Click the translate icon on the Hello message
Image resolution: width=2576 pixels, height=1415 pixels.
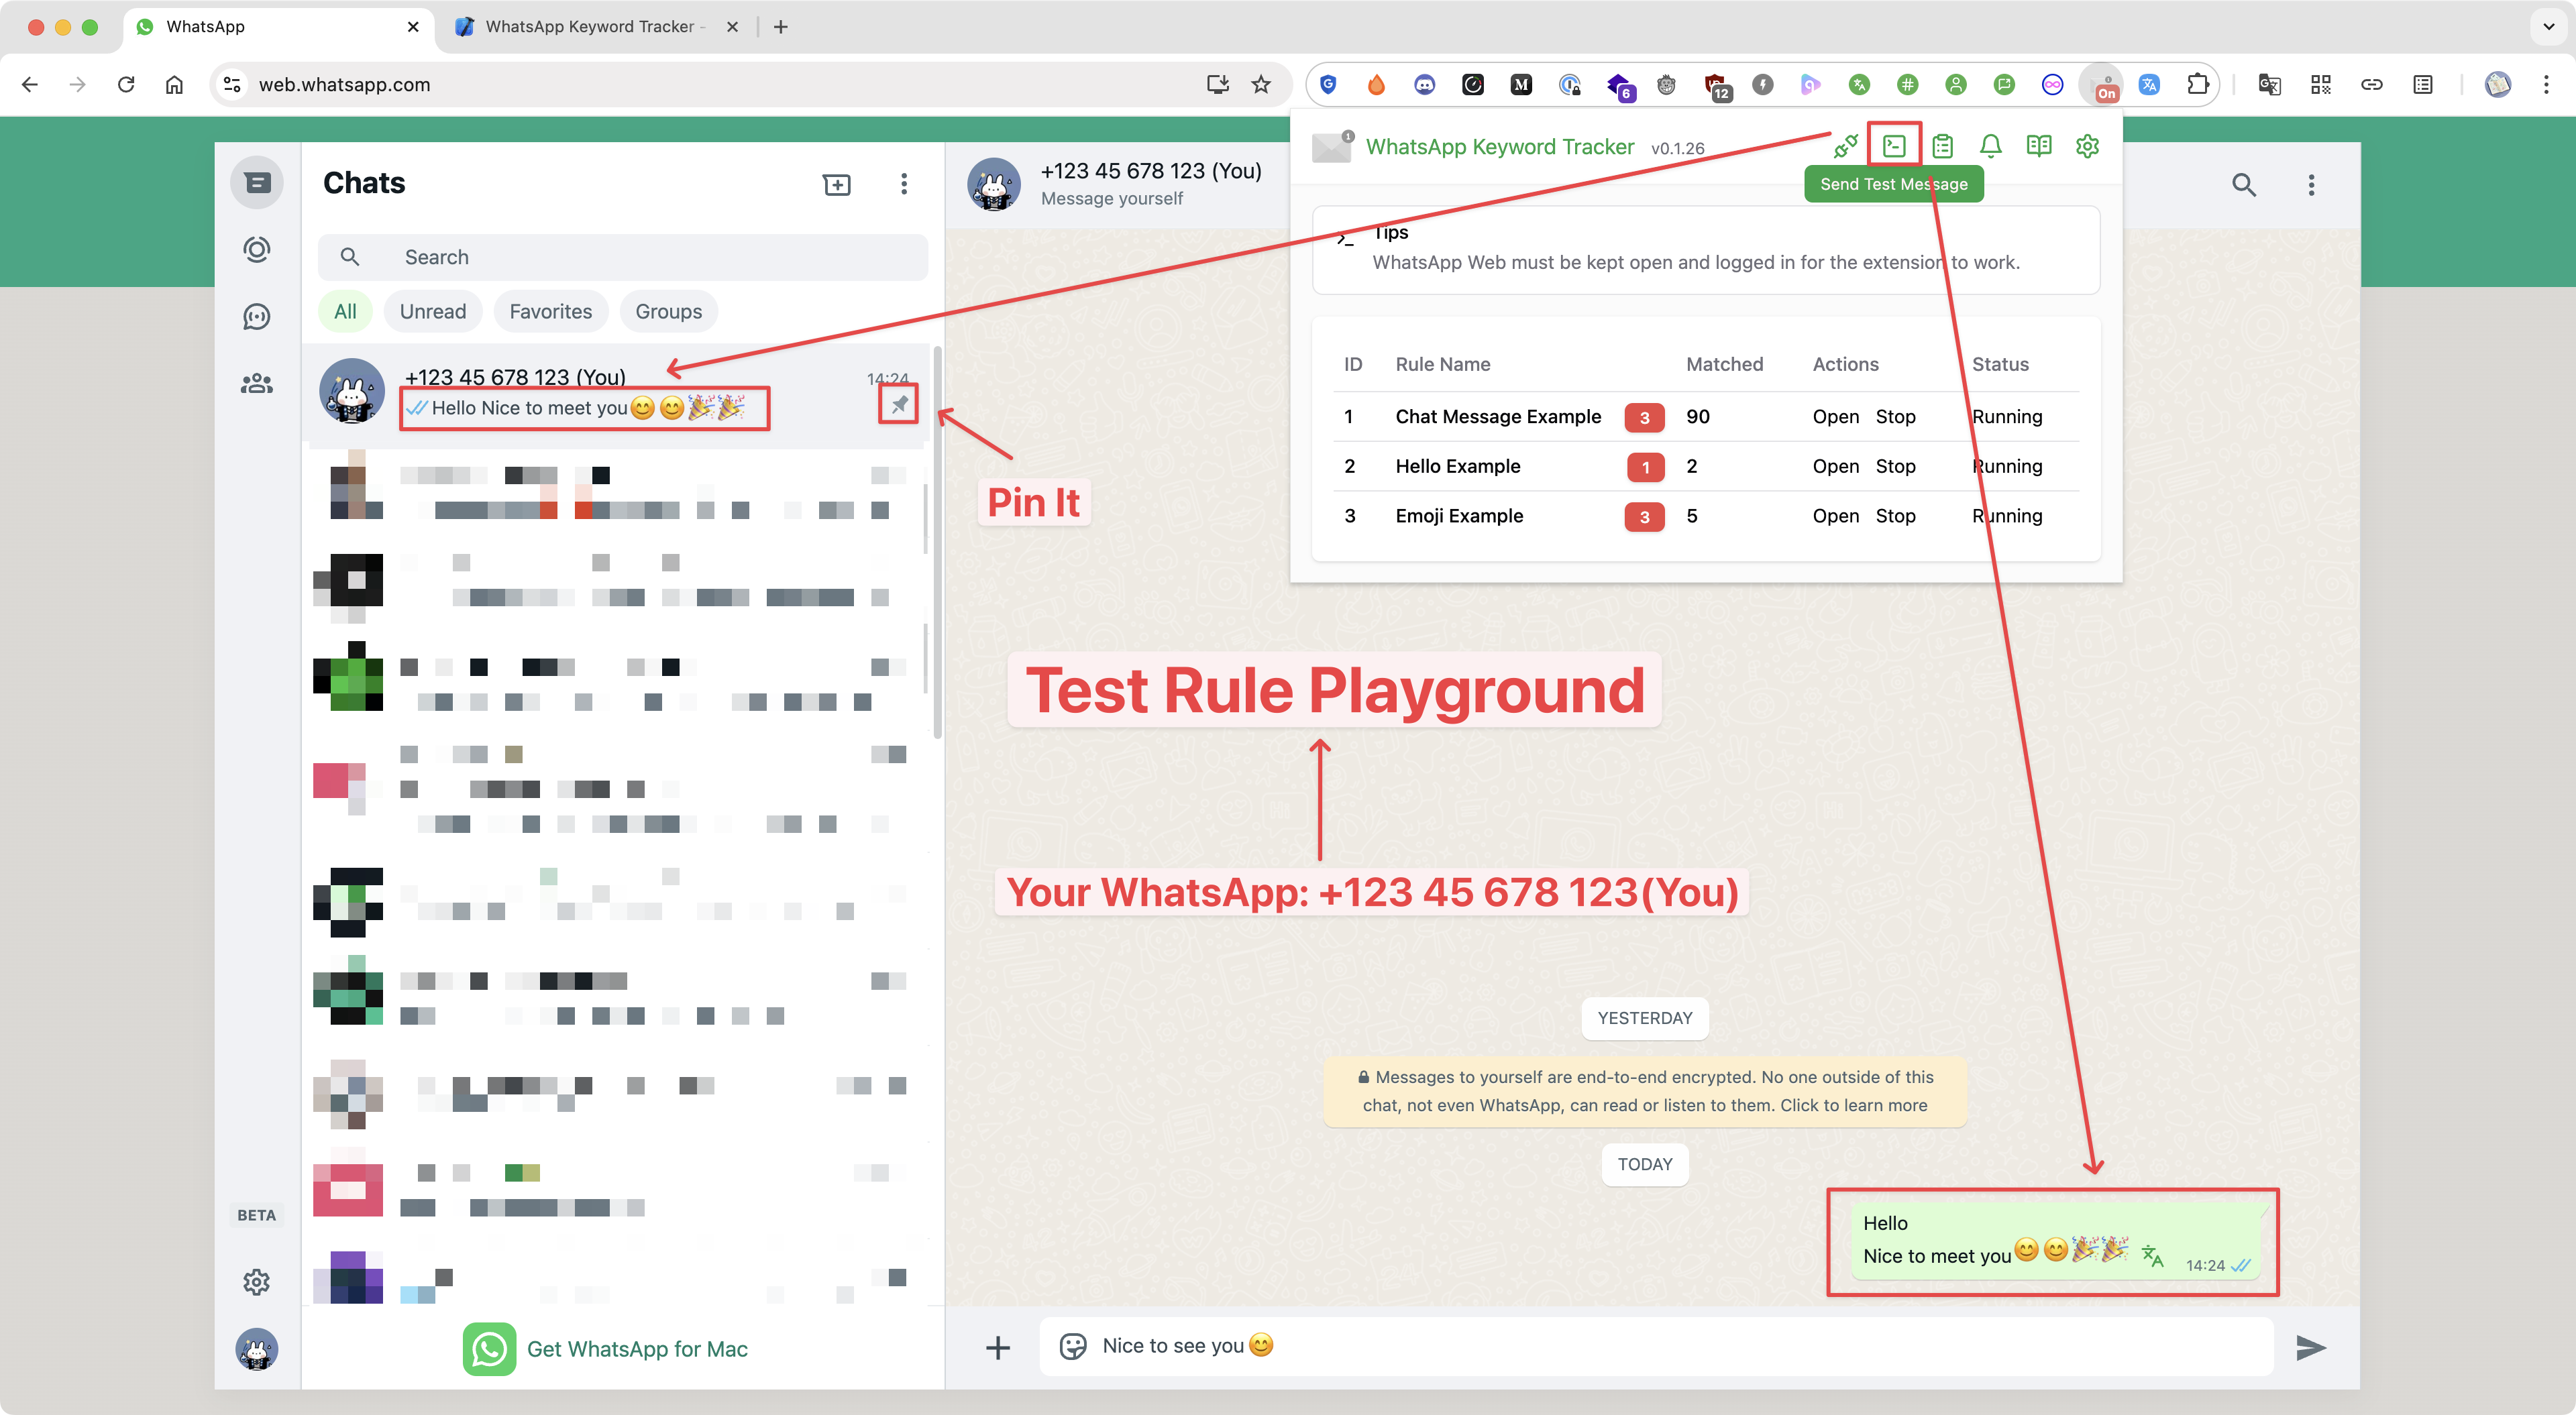click(x=2152, y=1256)
